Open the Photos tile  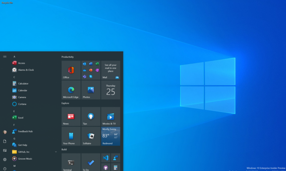click(x=91, y=90)
